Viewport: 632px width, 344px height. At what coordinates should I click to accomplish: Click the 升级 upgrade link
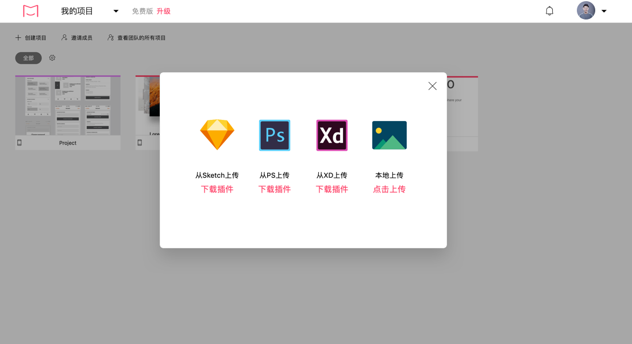(x=164, y=11)
